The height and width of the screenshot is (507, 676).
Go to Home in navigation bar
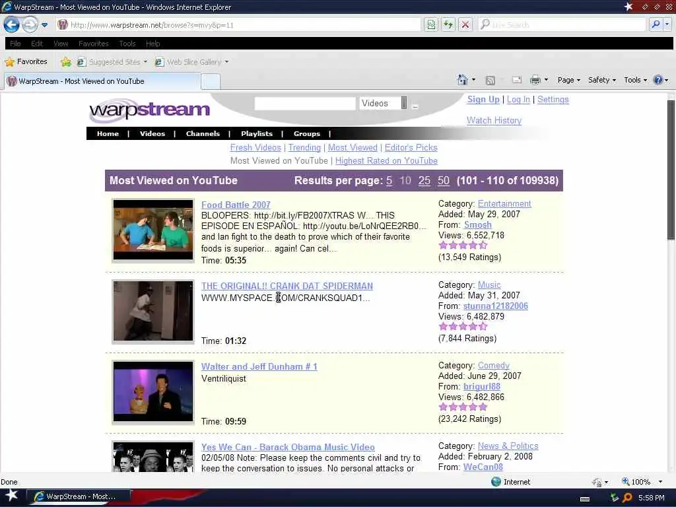108,133
